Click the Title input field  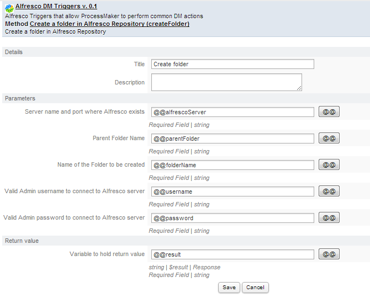point(232,64)
